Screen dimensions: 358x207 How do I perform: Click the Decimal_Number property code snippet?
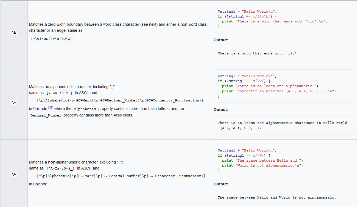coord(45,115)
